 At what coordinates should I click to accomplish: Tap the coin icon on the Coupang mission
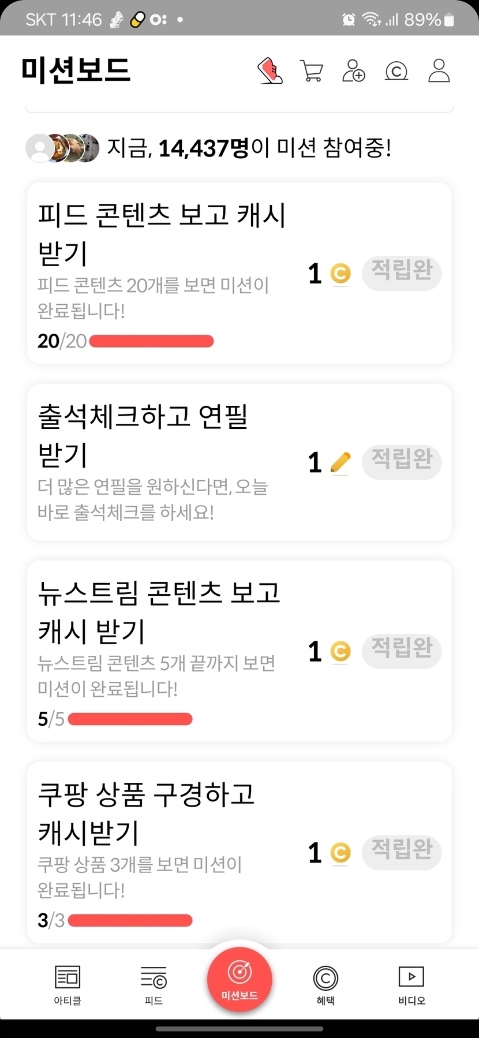coord(340,853)
